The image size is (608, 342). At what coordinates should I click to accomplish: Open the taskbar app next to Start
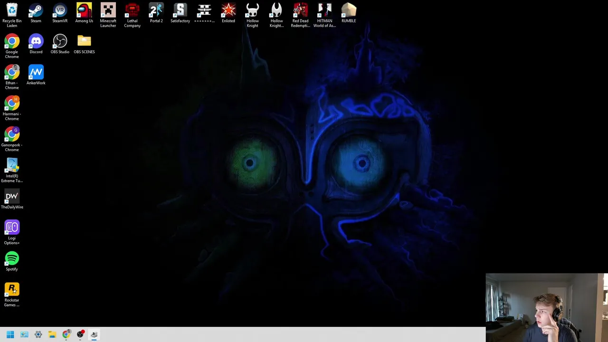[x=24, y=334]
